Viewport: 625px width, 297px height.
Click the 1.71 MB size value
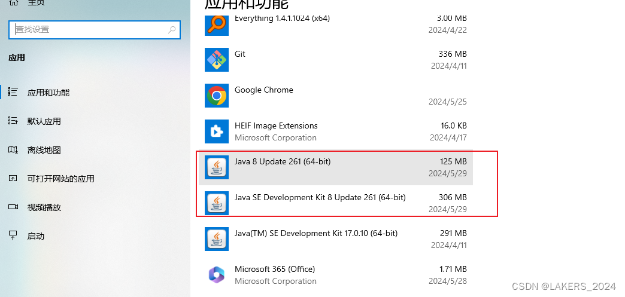coord(453,269)
